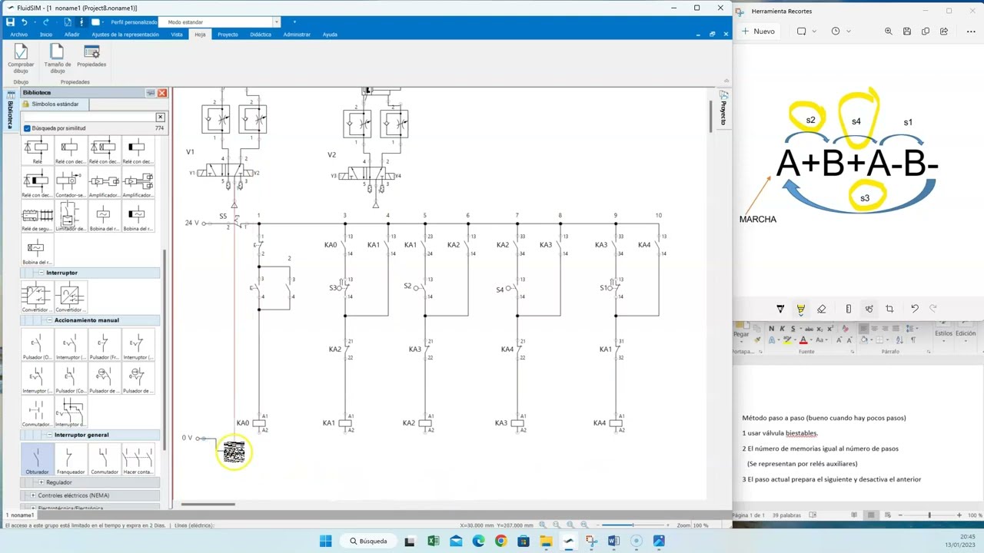Select the ruler tool in Herramienta Recortes
This screenshot has width=984, height=553.
(848, 309)
